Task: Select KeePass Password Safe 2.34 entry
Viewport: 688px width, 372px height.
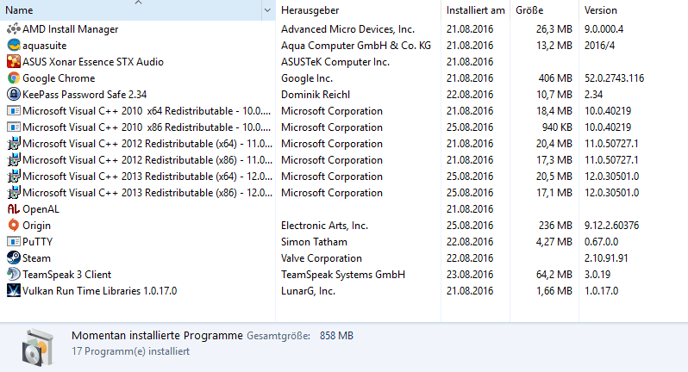Action: (84, 94)
